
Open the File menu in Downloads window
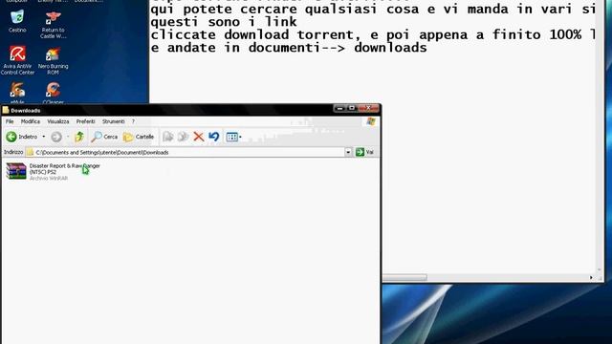click(x=10, y=121)
